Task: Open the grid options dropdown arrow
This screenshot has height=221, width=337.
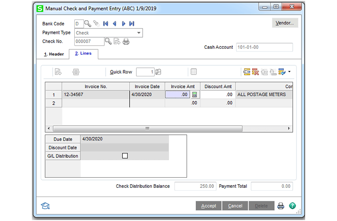Action: pyautogui.click(x=289, y=72)
